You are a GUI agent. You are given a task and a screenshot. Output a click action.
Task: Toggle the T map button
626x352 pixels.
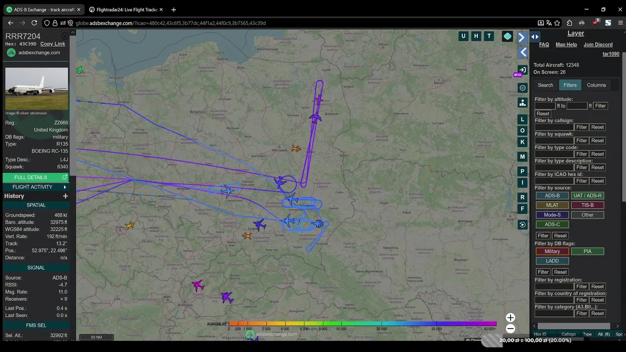[489, 36]
